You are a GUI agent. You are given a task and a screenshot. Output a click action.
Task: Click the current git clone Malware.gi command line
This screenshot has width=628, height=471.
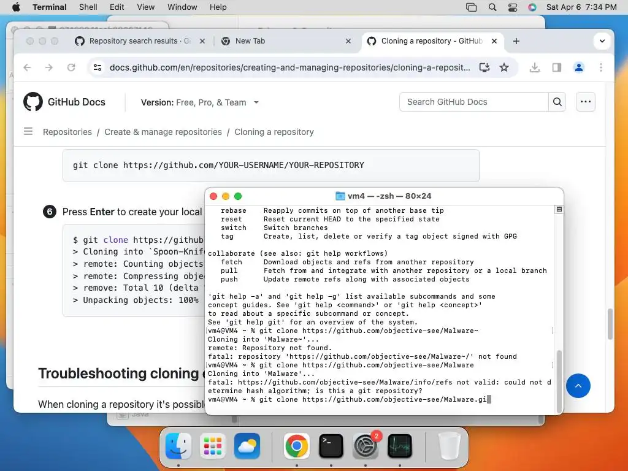point(349,399)
